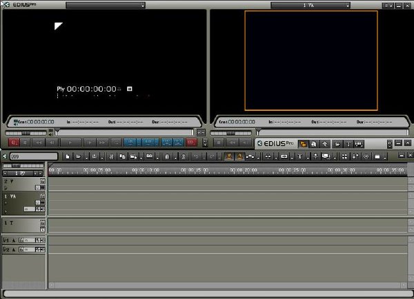
Task: Click the right recorder position bar
Action: tap(332, 132)
